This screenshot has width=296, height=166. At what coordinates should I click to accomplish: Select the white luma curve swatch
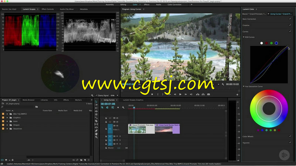point(262,43)
